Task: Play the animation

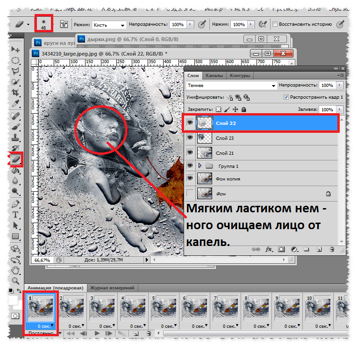Action: [x=97, y=333]
